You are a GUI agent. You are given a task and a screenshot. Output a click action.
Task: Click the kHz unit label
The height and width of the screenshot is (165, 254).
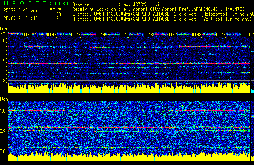(4, 33)
